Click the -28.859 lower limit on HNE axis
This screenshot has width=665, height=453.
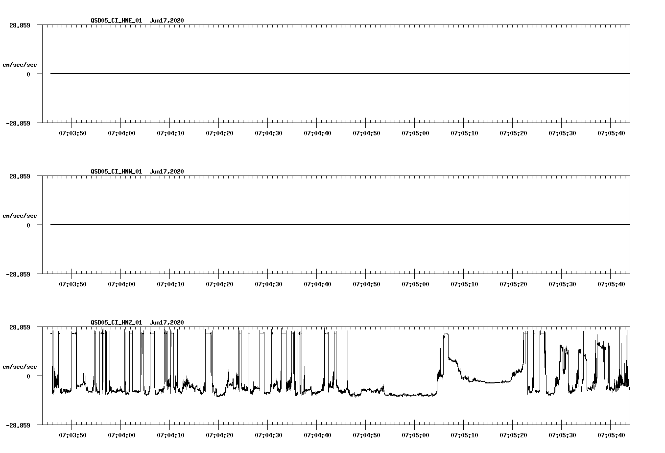click(18, 123)
